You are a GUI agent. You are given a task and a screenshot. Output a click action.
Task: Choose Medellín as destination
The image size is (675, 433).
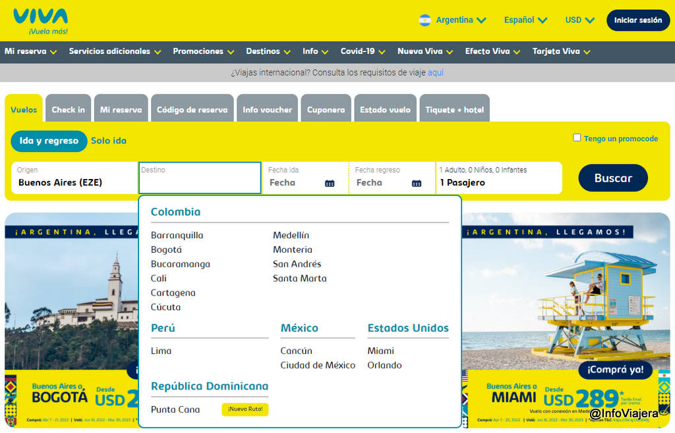291,236
